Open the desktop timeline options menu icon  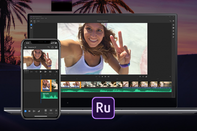[170, 77]
